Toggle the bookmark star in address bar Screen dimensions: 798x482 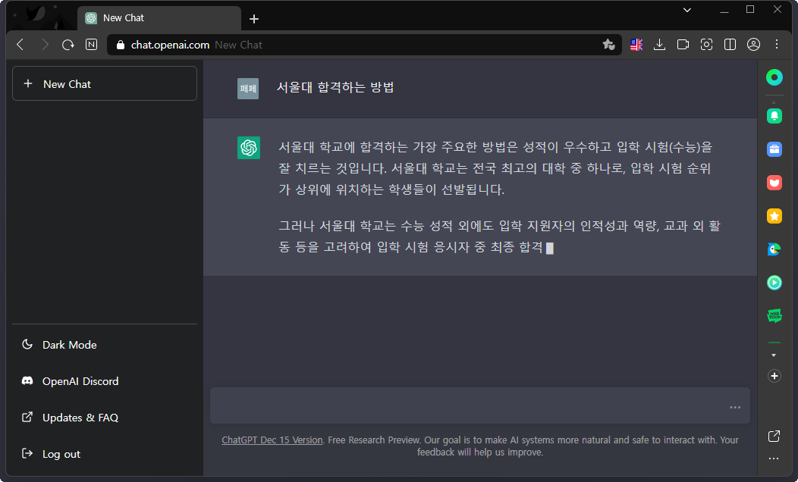click(609, 45)
